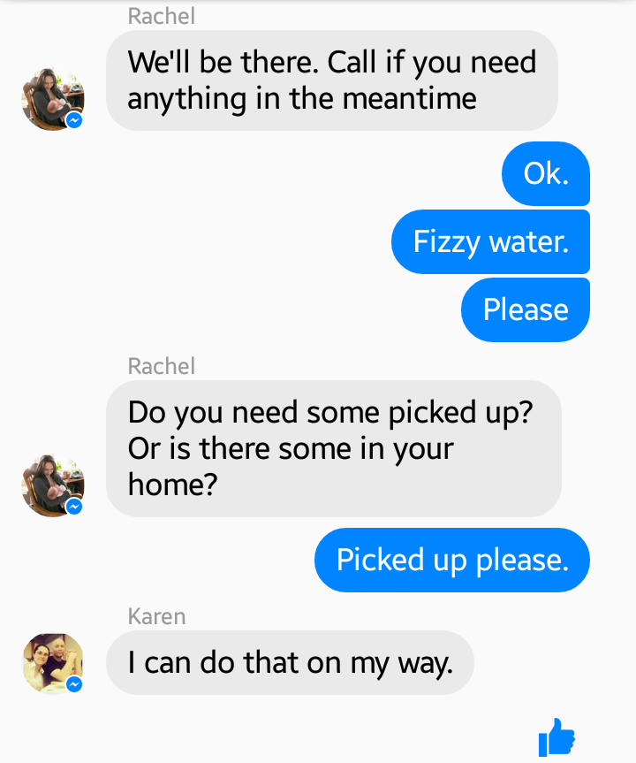
Task: Tap Karen's 'I can do that on my way.' message
Action: tap(290, 663)
